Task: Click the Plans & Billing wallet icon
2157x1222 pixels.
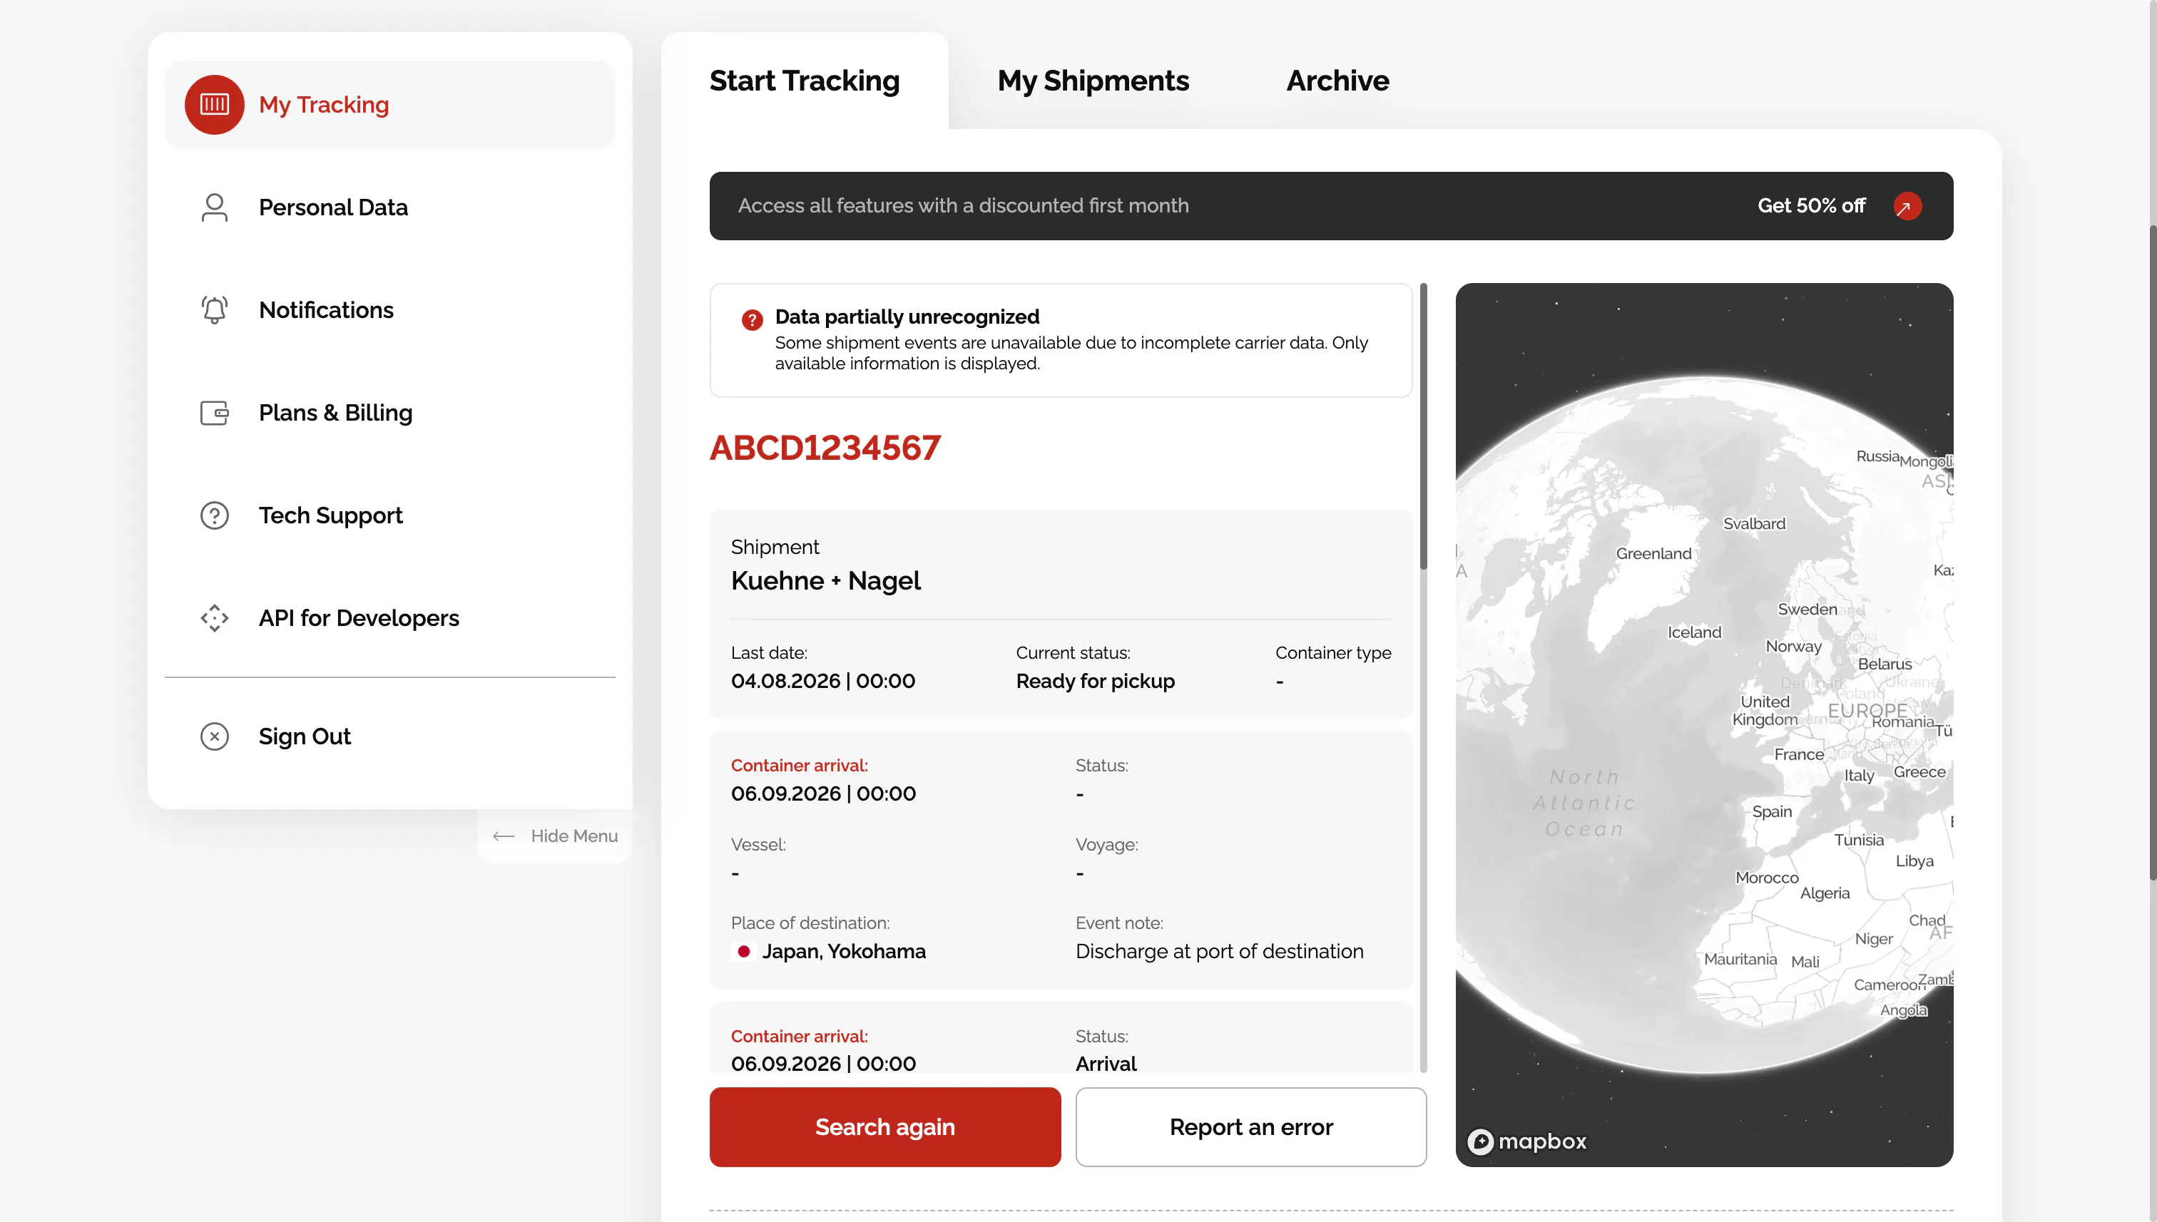Action: (x=214, y=413)
